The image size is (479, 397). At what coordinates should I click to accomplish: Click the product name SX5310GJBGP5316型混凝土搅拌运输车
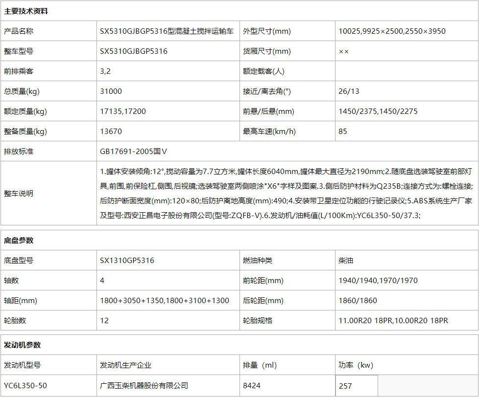(x=167, y=31)
